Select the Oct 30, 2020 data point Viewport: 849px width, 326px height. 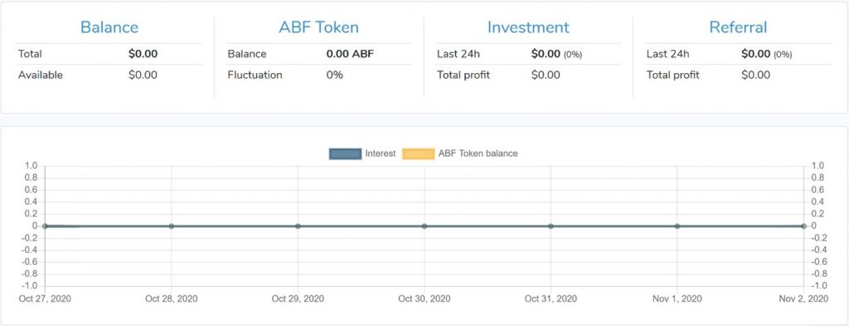tap(424, 226)
